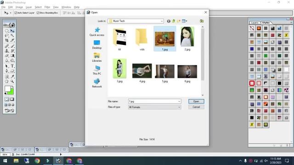Open the Window menu
Screen dimensions: 294x165
point(66,7)
